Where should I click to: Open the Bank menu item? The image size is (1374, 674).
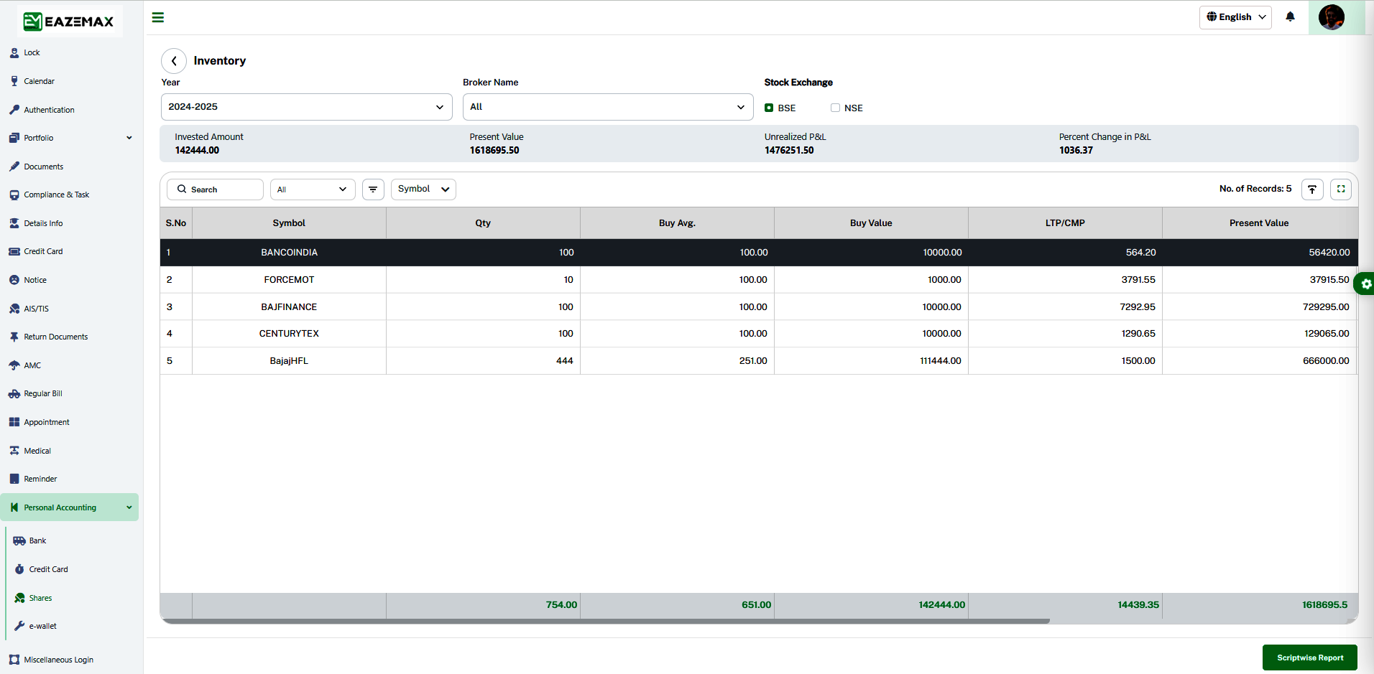pos(37,540)
